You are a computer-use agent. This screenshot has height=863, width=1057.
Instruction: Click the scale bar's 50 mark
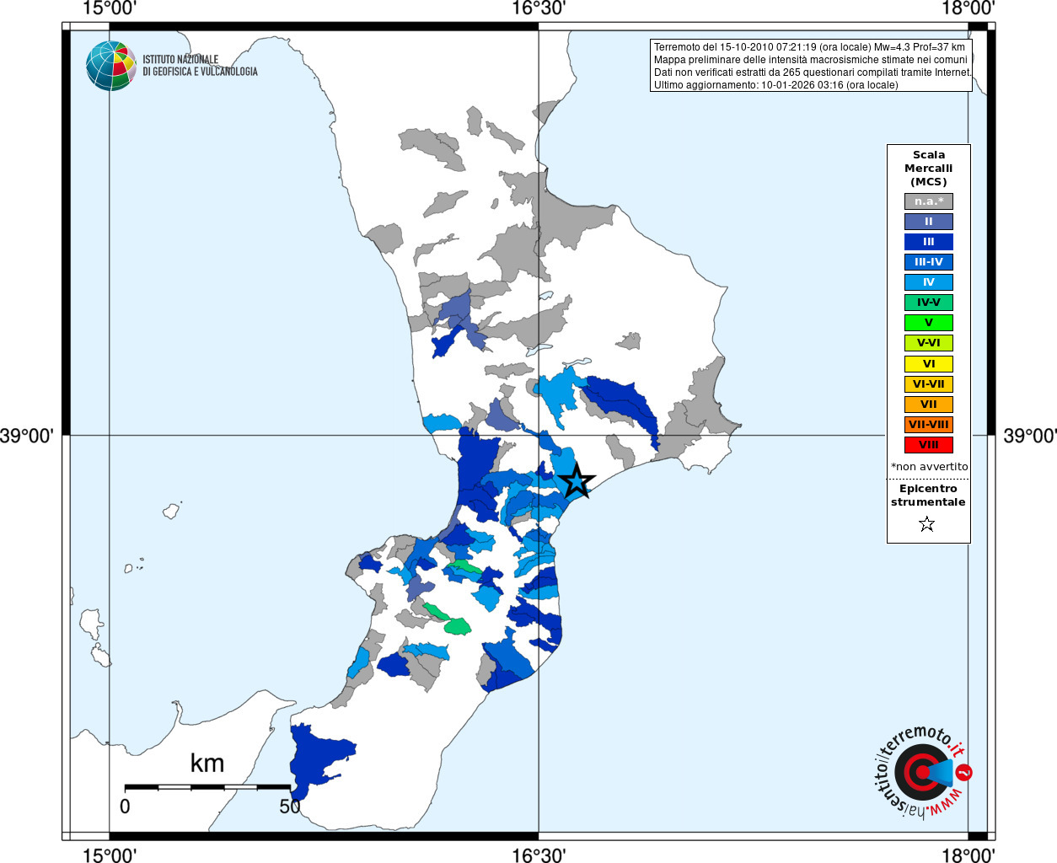[x=290, y=807]
